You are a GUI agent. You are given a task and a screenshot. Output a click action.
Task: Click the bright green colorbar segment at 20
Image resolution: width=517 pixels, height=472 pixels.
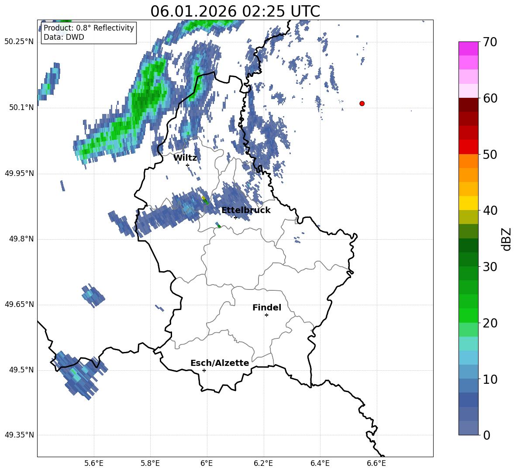click(x=468, y=315)
